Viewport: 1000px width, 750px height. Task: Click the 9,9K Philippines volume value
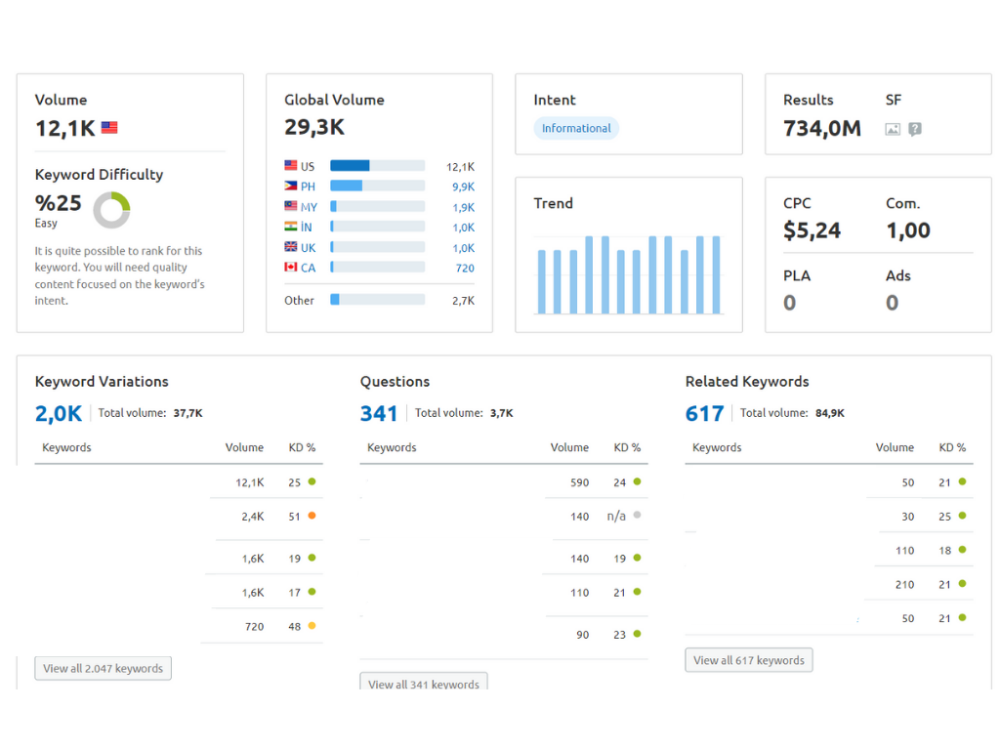click(464, 187)
